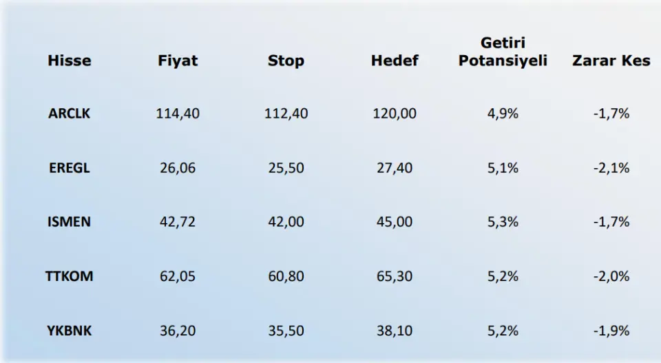Viewport: 661px width, 363px height.
Task: Select the TTKOM stock row label
Action: (x=70, y=277)
